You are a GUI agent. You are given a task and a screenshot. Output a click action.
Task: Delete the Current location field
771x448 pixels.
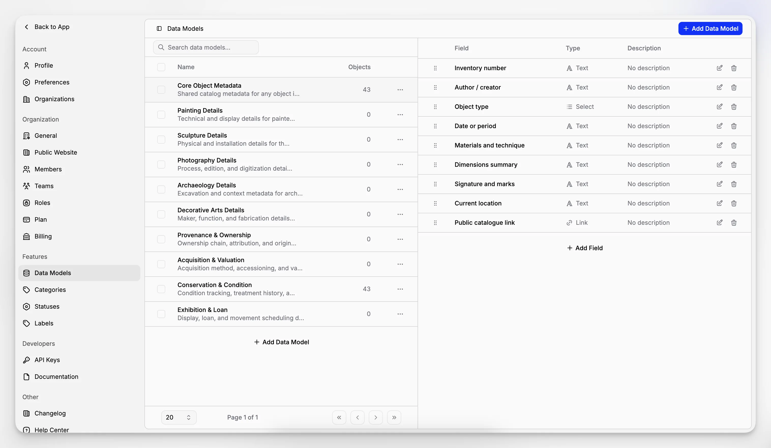(734, 203)
